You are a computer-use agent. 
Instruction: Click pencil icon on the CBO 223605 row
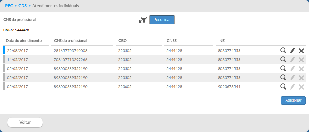pyautogui.click(x=292, y=87)
